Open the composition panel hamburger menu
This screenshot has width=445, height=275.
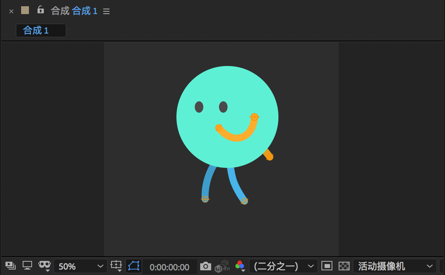(106, 11)
